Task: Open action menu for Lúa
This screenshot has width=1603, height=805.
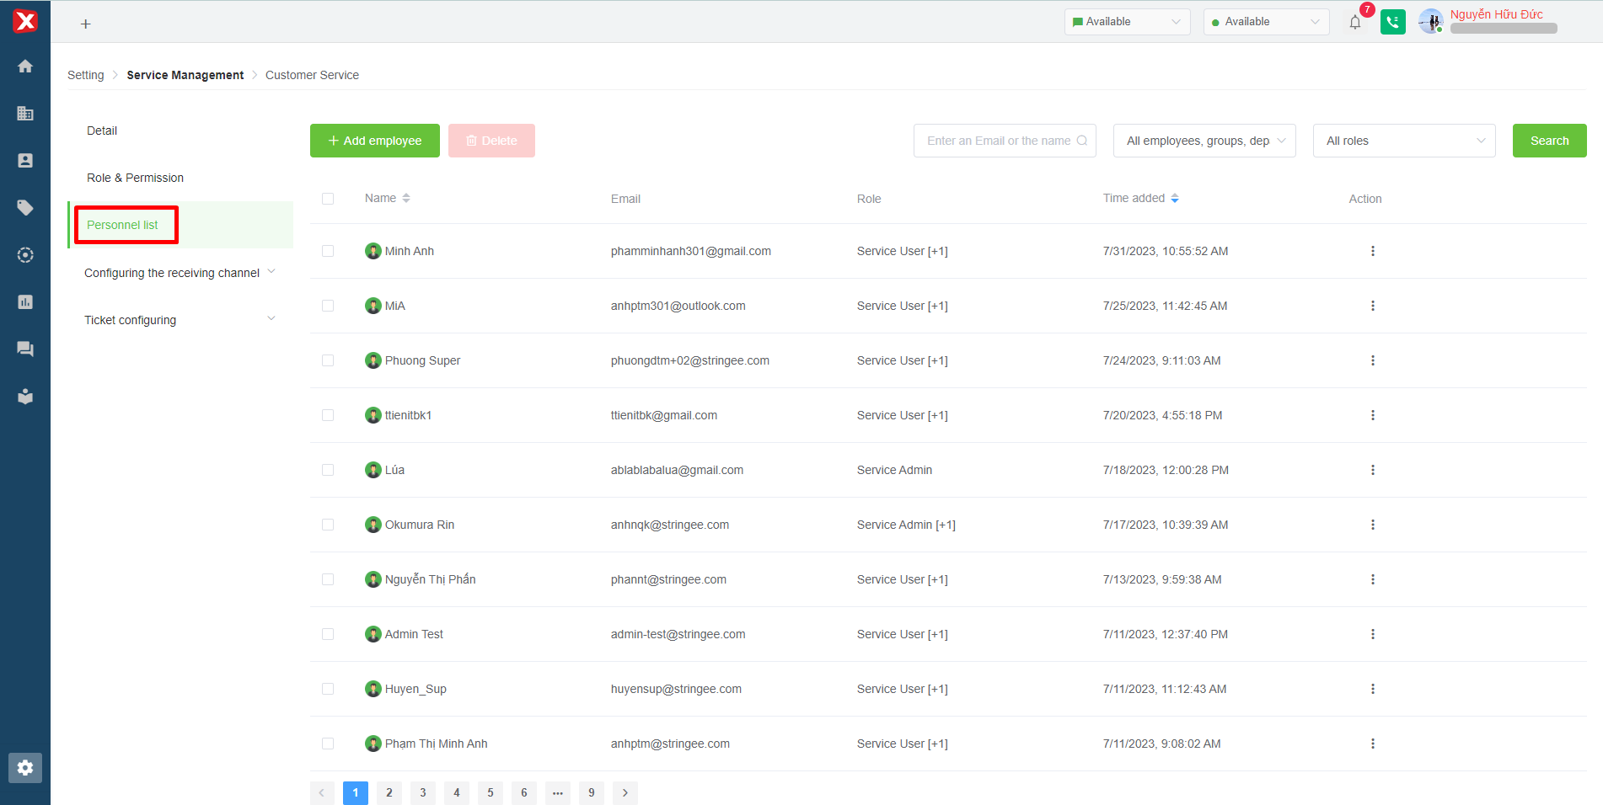Action: pyautogui.click(x=1373, y=470)
